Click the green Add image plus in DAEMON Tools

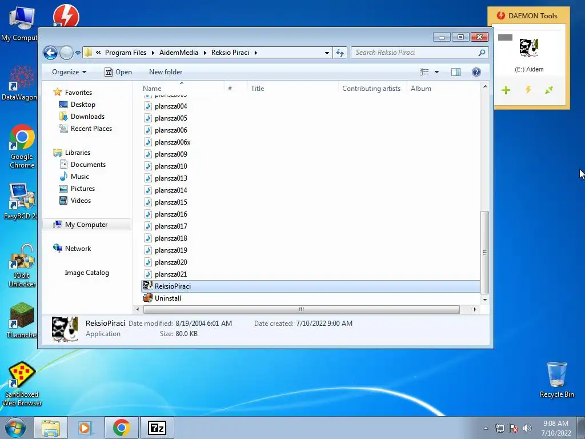tap(506, 90)
